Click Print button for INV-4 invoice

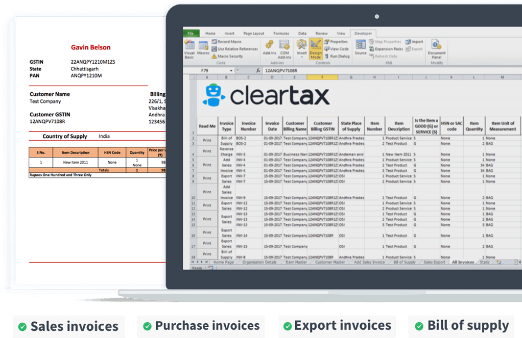point(207,165)
